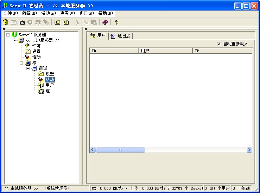
Task: Select << 本地服务器 >> tree node
Action: coord(43,40)
